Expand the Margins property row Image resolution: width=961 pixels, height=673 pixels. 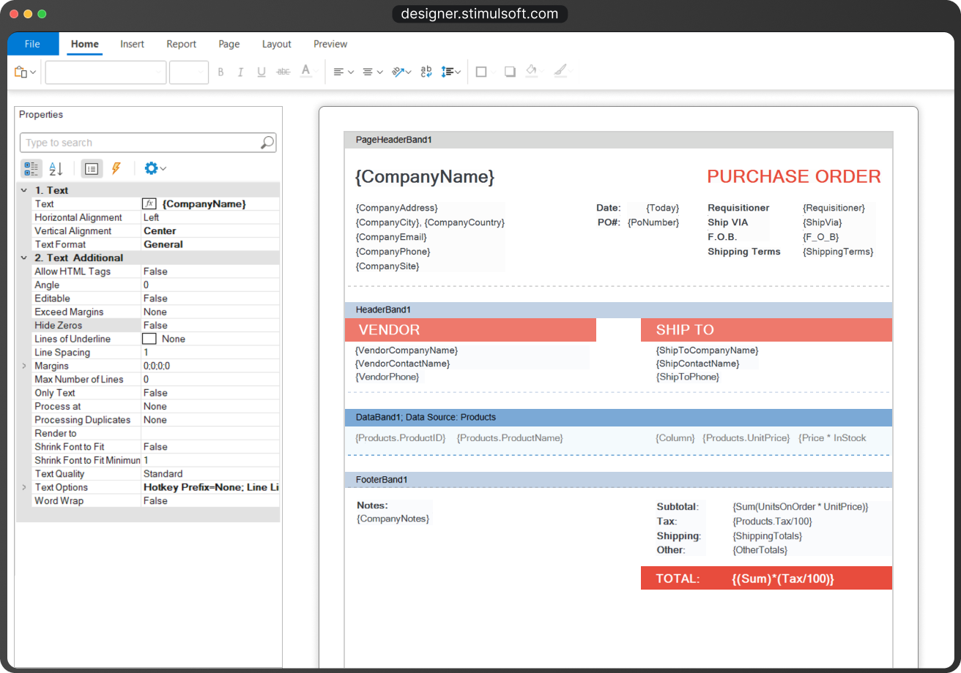click(x=24, y=366)
